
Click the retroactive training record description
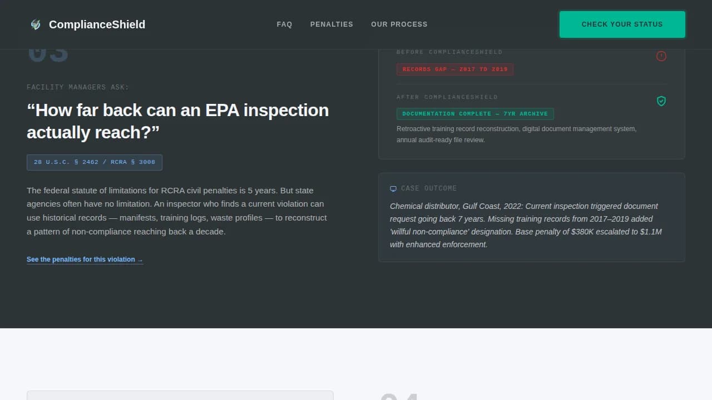click(516, 134)
